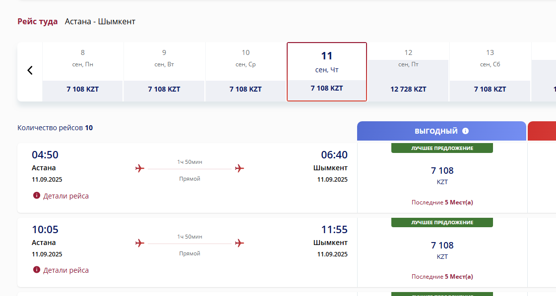Click the info icon on the ВЫГОДНЫЙ header
This screenshot has width=556, height=296.
[x=465, y=131]
